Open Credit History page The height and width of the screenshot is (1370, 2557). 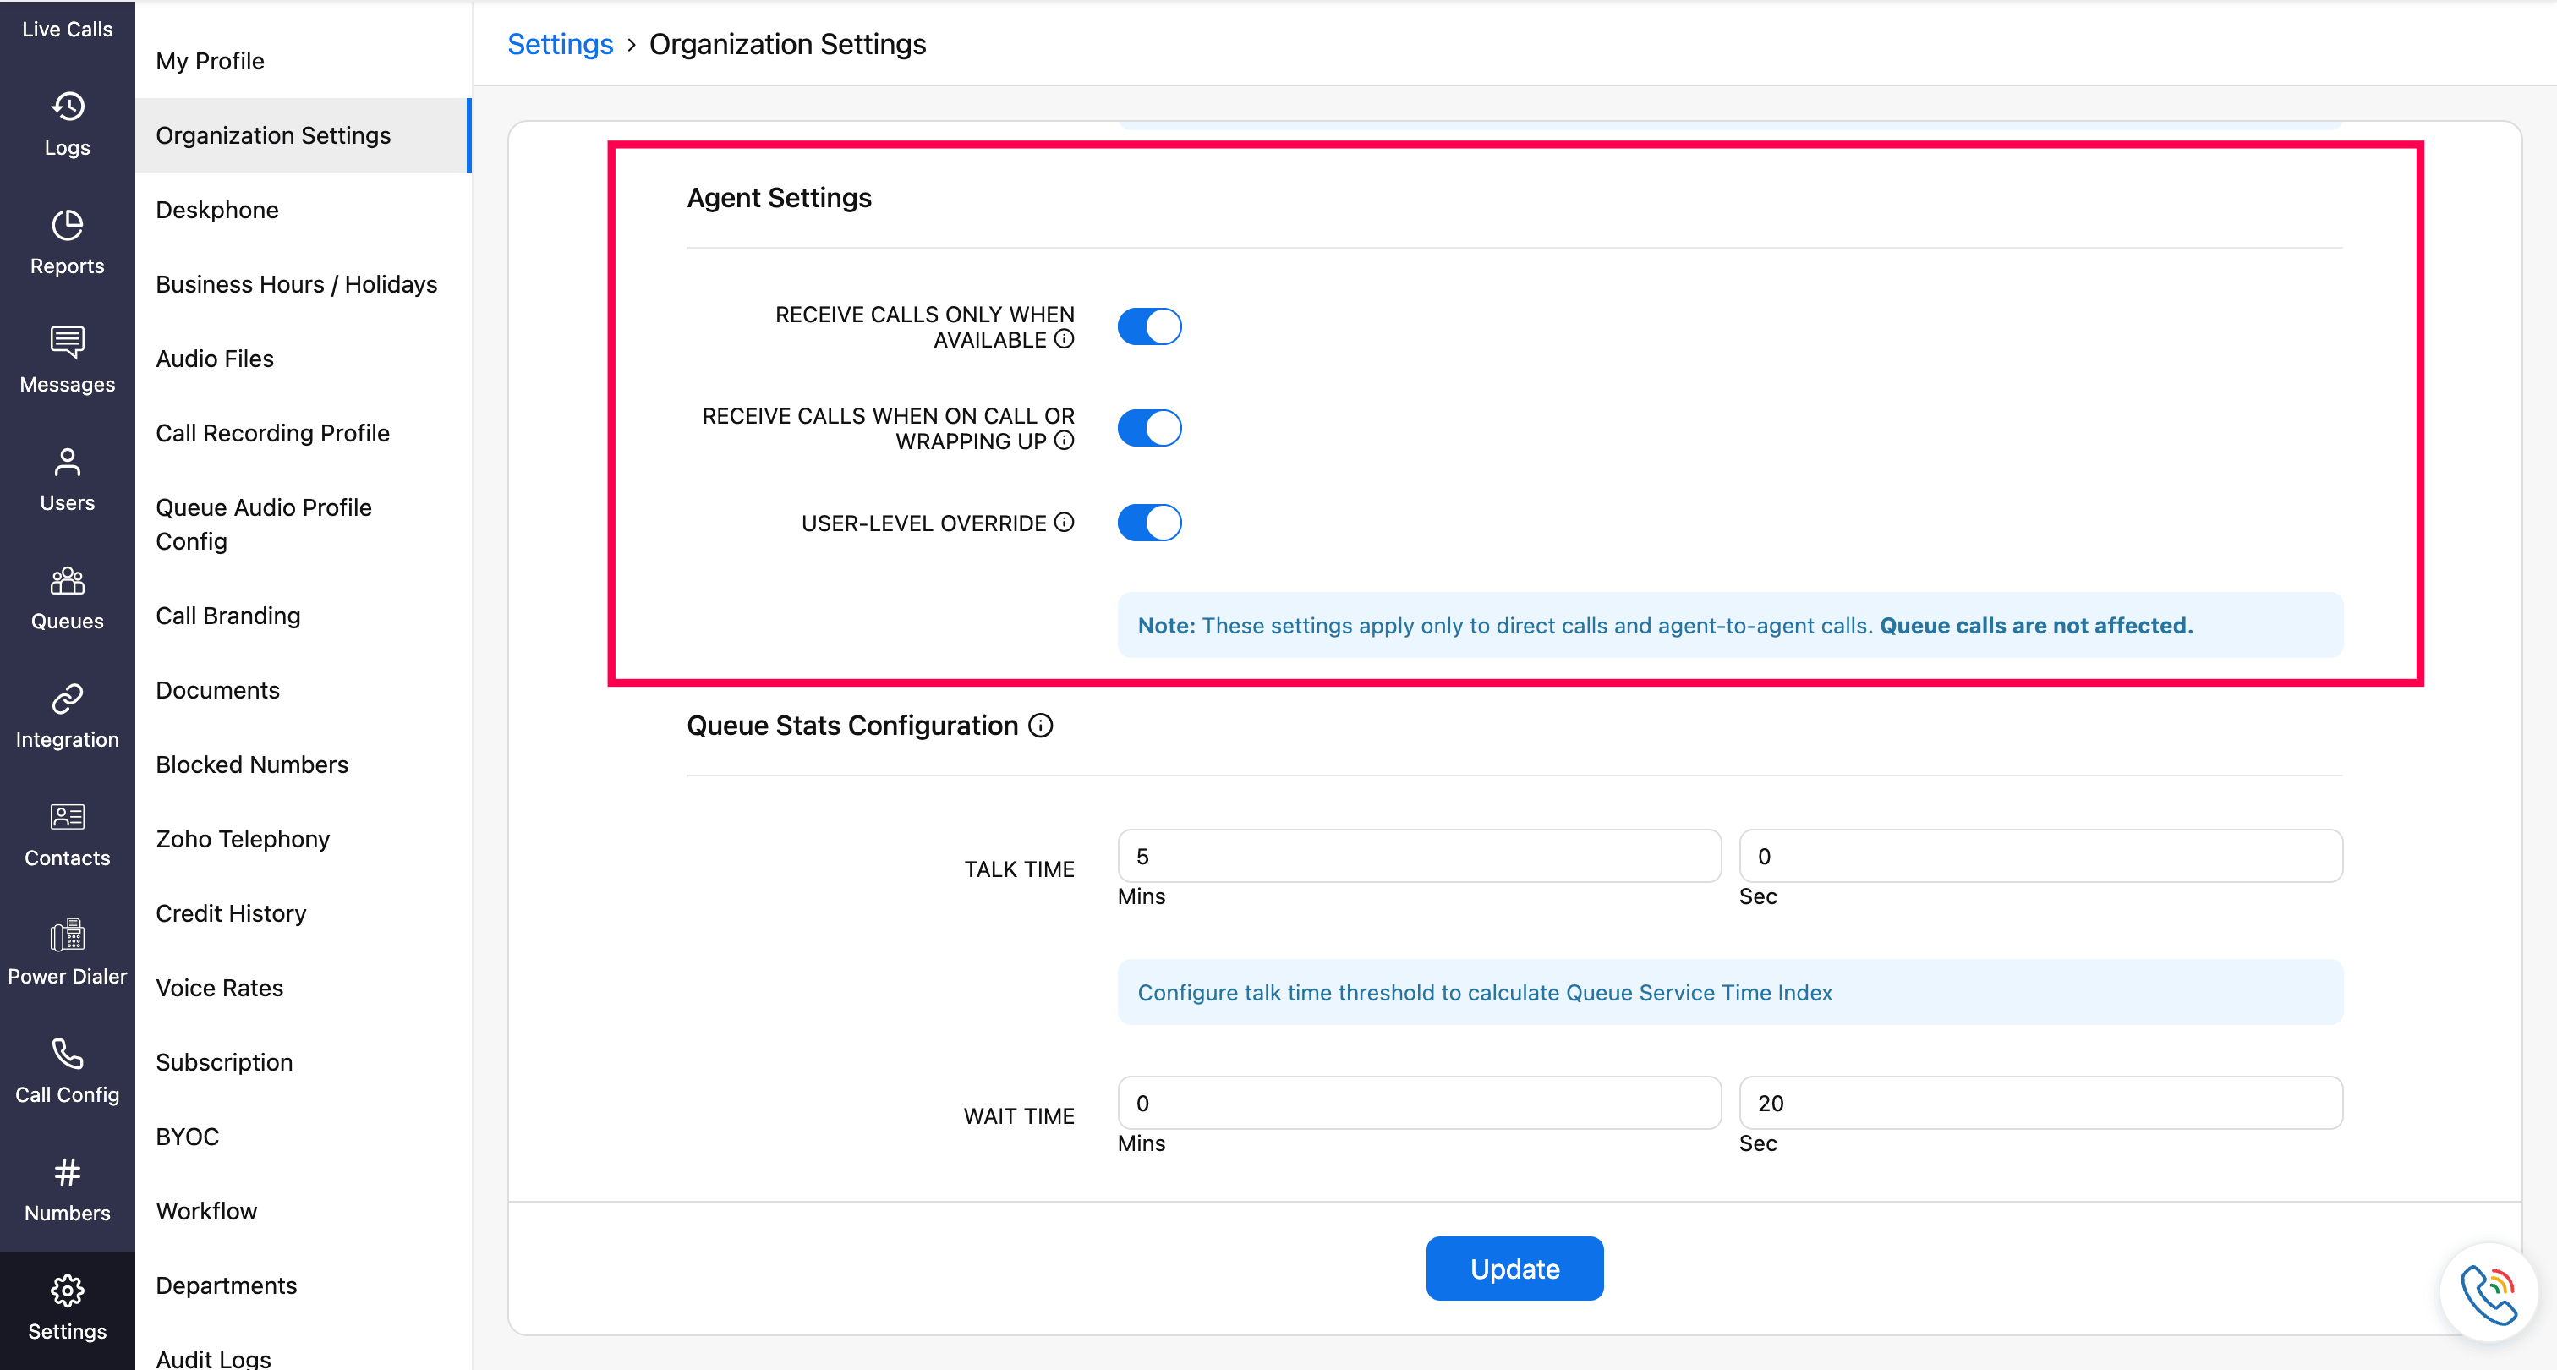coord(232,913)
